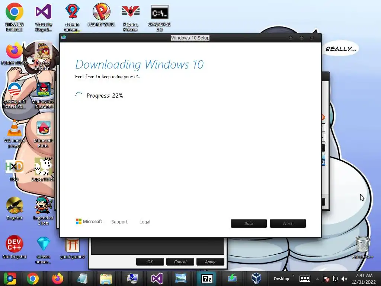Image resolution: width=381 pixels, height=286 pixels.
Task: Open the steven univer diamond icon near the taskbar
Action: (43, 251)
